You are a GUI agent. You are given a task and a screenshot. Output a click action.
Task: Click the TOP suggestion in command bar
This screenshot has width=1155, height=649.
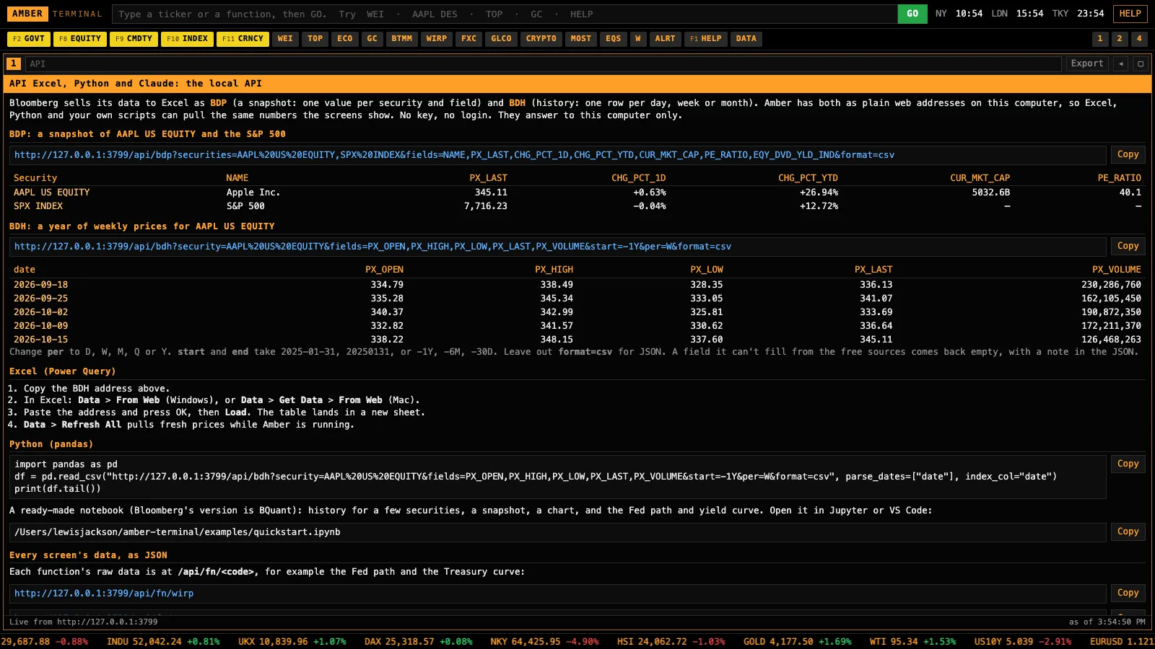(x=494, y=14)
